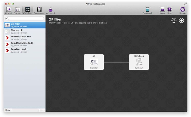This screenshot has width=191, height=117.
Task: Click the '/bin/bash' title on Run Script node
Action: 139,56
